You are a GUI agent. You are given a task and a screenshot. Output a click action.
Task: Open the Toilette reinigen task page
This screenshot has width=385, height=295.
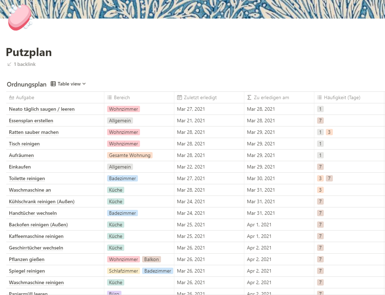[x=27, y=179]
